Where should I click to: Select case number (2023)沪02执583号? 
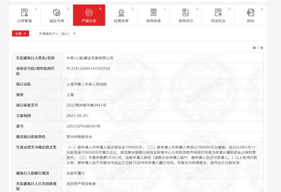[84, 125]
